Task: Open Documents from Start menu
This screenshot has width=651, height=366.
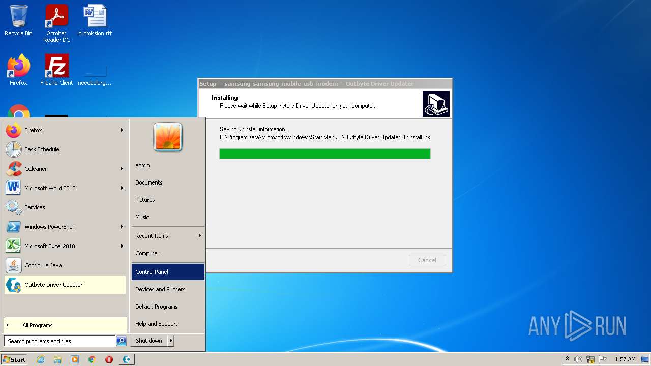Action: point(168,182)
